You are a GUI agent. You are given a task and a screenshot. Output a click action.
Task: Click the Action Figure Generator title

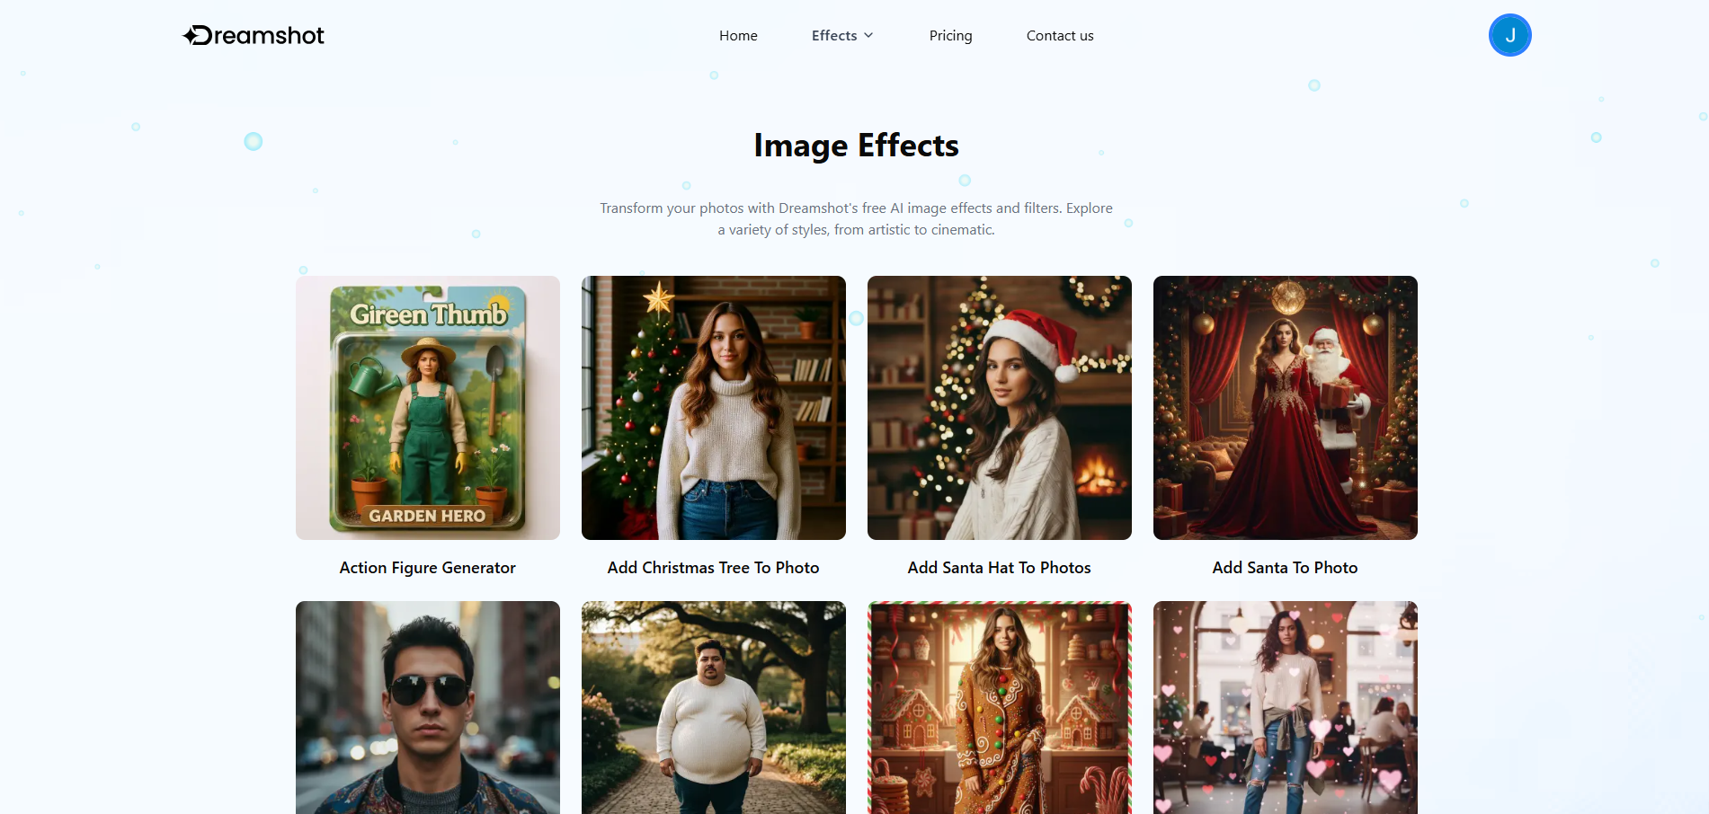(428, 568)
